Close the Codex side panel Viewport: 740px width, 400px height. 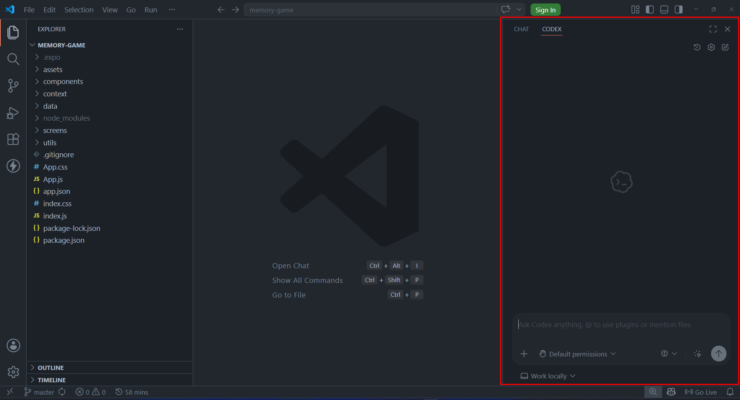coord(727,29)
